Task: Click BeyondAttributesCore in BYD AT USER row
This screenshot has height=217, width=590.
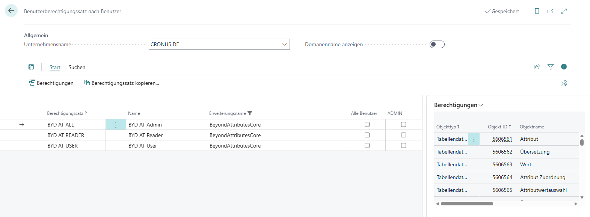Action: click(x=235, y=146)
